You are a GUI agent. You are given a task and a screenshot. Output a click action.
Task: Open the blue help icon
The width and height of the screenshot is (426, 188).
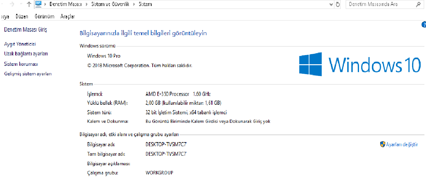(424, 25)
